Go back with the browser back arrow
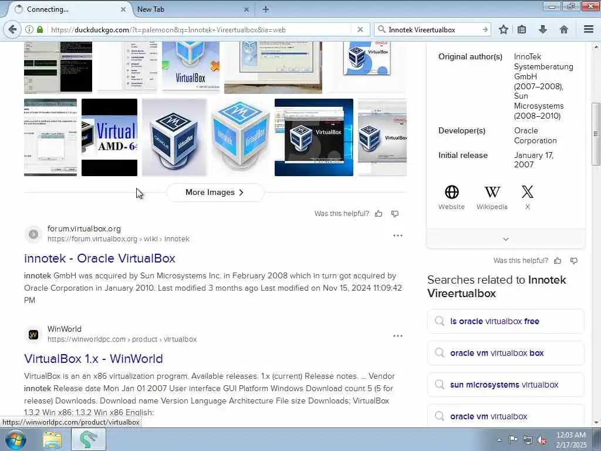The image size is (601, 451). (12, 29)
